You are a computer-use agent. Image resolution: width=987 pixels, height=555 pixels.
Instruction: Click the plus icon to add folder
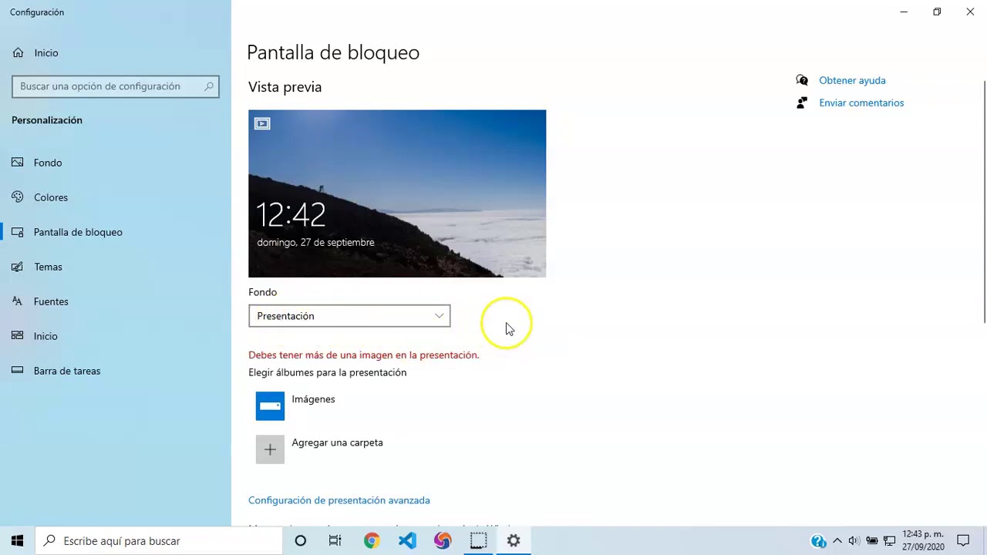[x=270, y=449]
